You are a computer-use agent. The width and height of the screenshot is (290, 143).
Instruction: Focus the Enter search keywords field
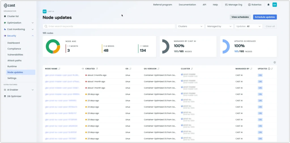[x=109, y=26]
